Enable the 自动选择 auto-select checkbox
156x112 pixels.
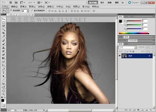coord(11,10)
